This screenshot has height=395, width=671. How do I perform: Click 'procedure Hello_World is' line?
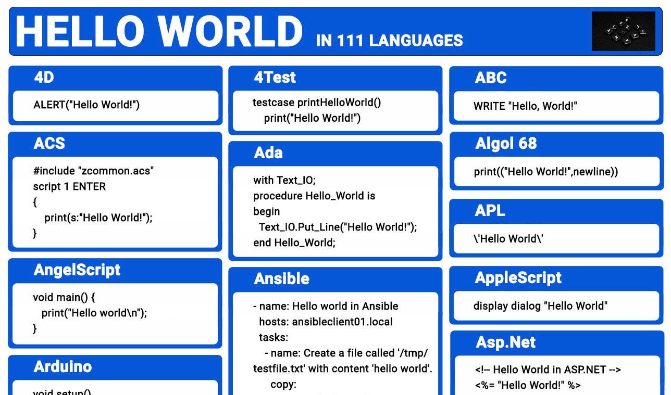tap(314, 196)
